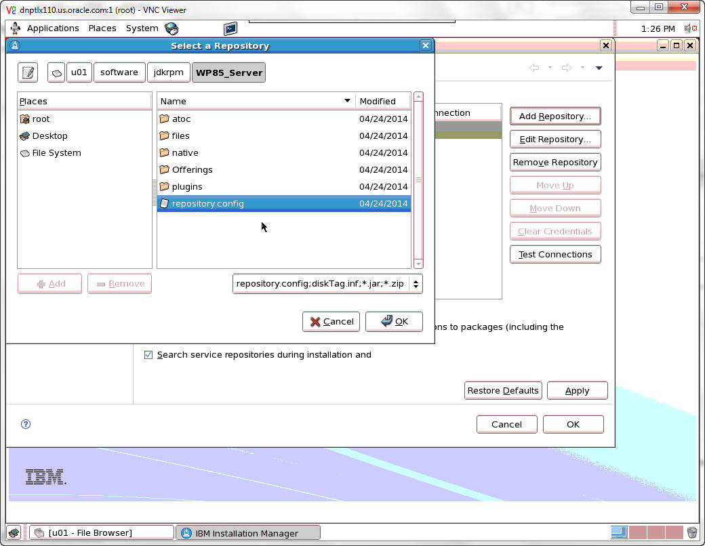Viewport: 705px width, 546px height.
Task: Select the repository.config file
Action: click(284, 204)
